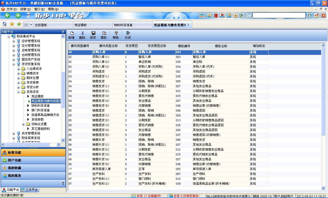Pin the 功能平台 panel with the pushpin

[x=63, y=32]
